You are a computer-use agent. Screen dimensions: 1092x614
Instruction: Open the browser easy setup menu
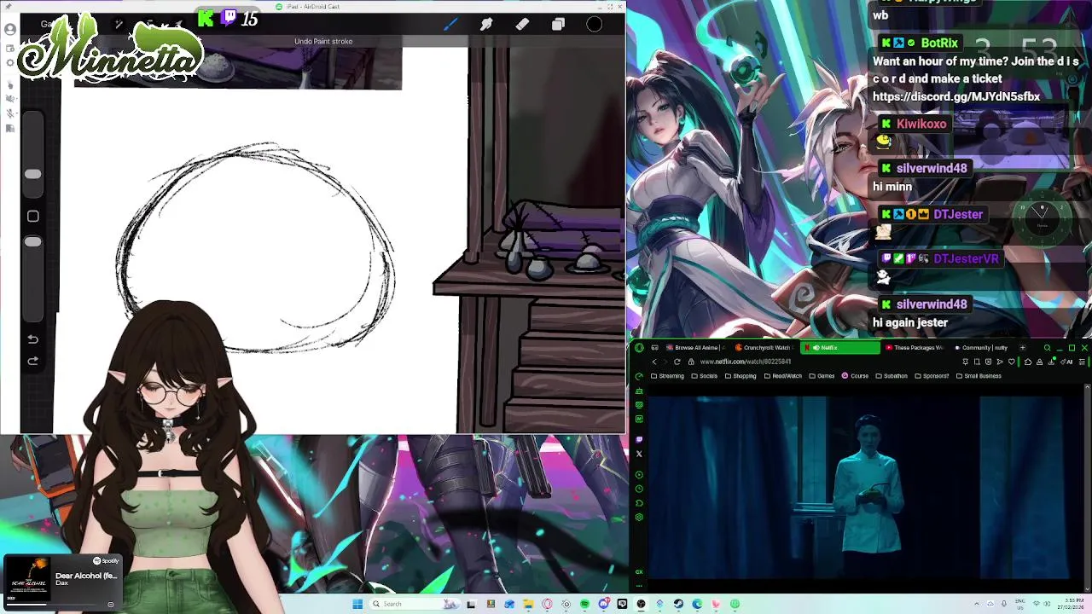1082,362
